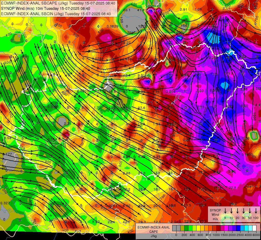Click the map value '0.0756'
The width and height of the screenshot is (261, 240).
(x=98, y=59)
